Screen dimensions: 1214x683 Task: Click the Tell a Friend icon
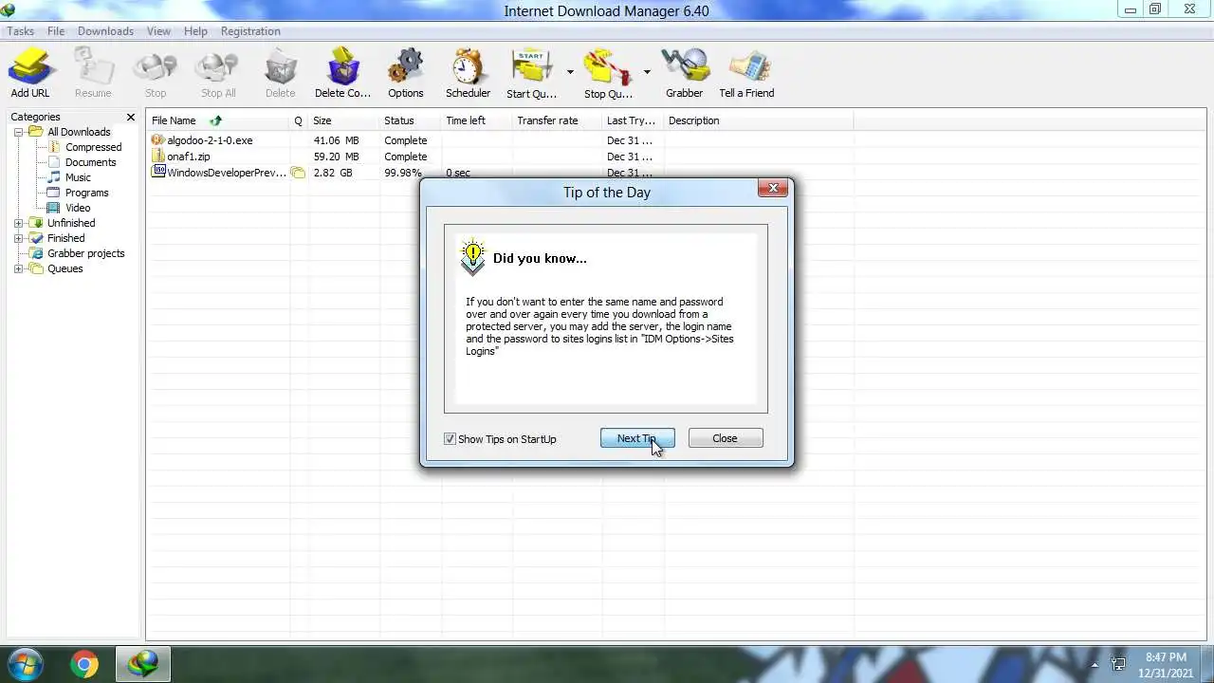pos(746,74)
